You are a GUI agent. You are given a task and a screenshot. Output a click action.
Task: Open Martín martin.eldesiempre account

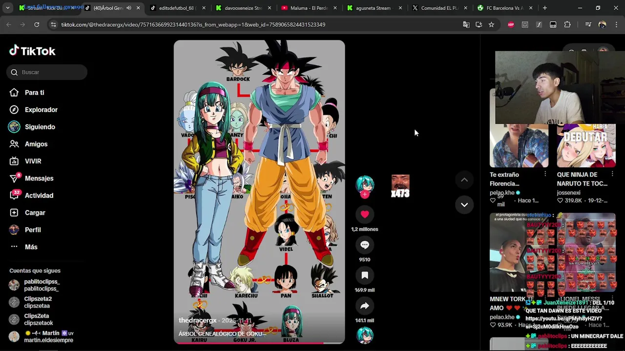point(49,336)
